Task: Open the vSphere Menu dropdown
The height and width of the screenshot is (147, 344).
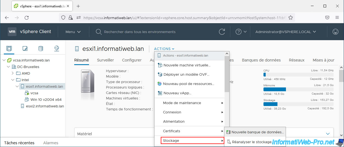Action: [x=73, y=32]
